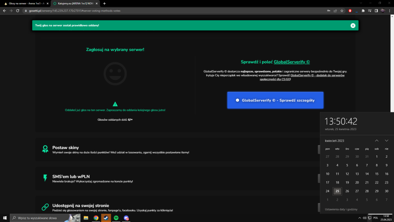
Task: Click the Udostępnij na swojej stronie chain icon
Action: click(45, 207)
